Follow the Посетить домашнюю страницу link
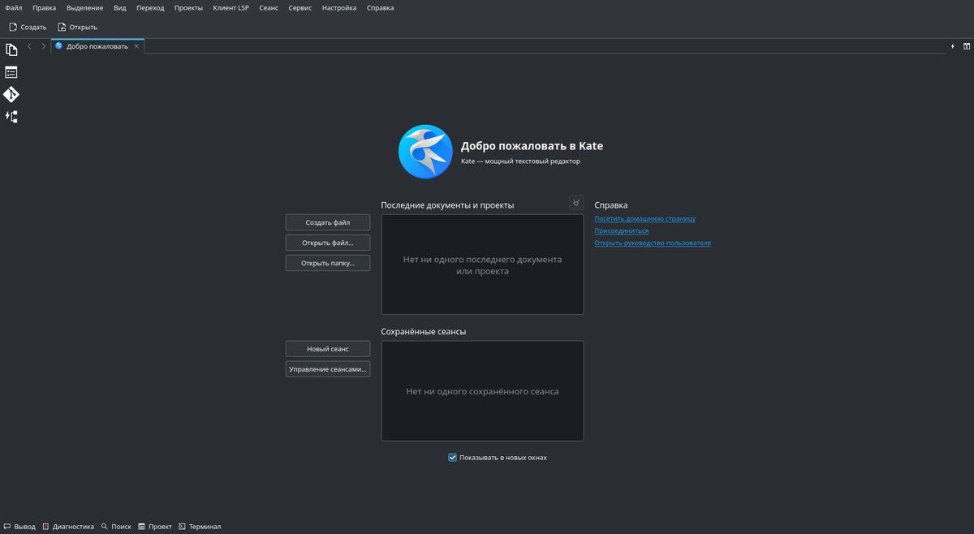The height and width of the screenshot is (534, 974). point(644,218)
